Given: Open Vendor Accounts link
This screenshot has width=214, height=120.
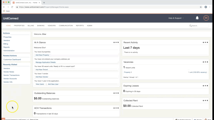Looking at the screenshot, I should pyautogui.click(x=10, y=79).
